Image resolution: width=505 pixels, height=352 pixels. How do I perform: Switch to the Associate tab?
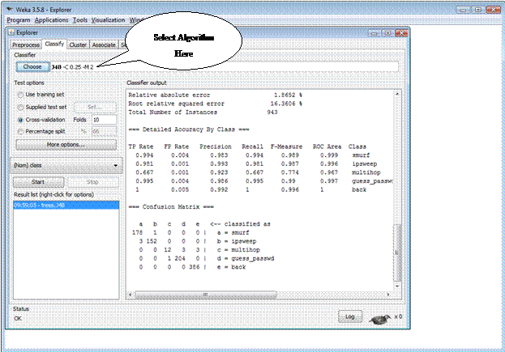point(104,45)
